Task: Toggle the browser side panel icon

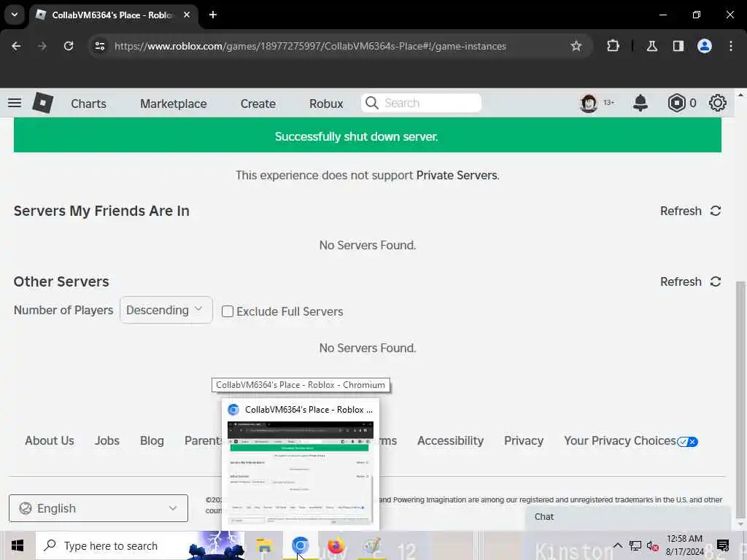Action: click(x=678, y=46)
